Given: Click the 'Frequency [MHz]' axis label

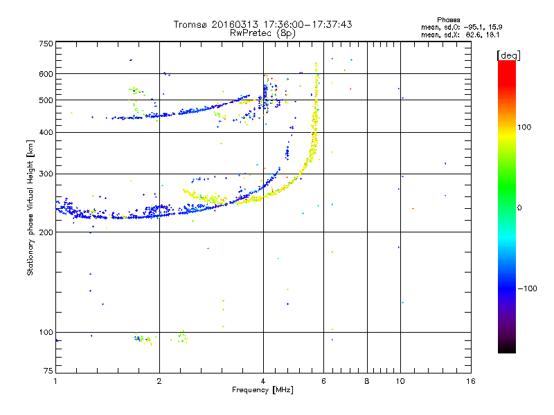Looking at the screenshot, I should tap(262, 390).
